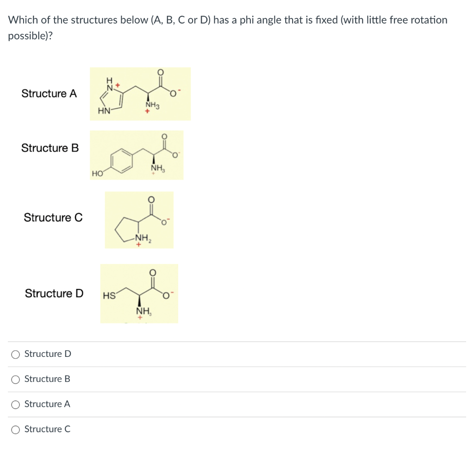Click the Structure A label text

pos(49,94)
